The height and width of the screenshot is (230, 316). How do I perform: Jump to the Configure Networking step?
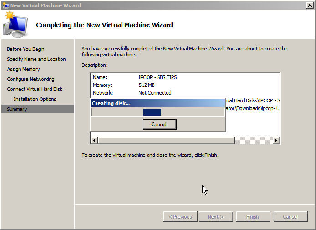pos(31,79)
